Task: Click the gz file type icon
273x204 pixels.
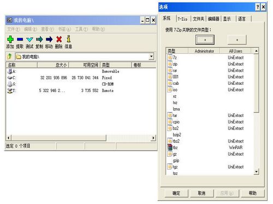Action: 170,154
